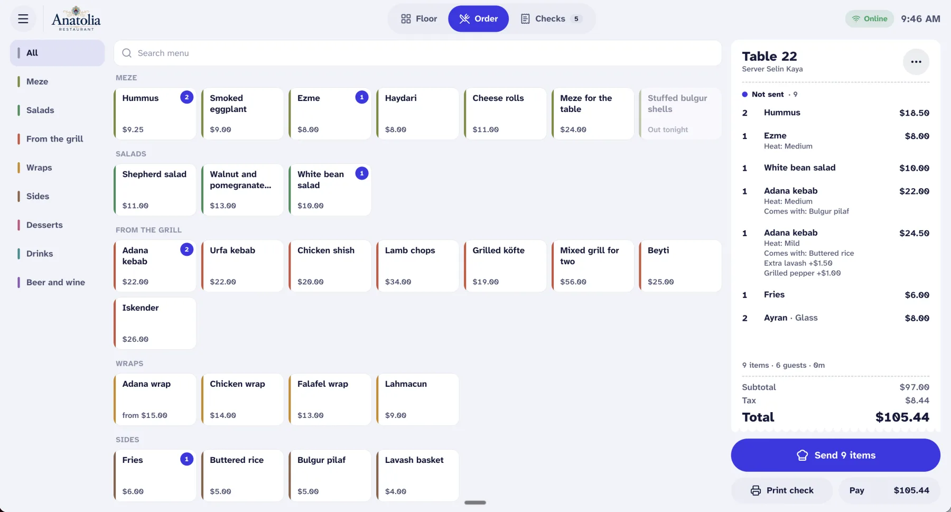Open the Beer and wine category
This screenshot has width=951, height=512.
point(57,282)
